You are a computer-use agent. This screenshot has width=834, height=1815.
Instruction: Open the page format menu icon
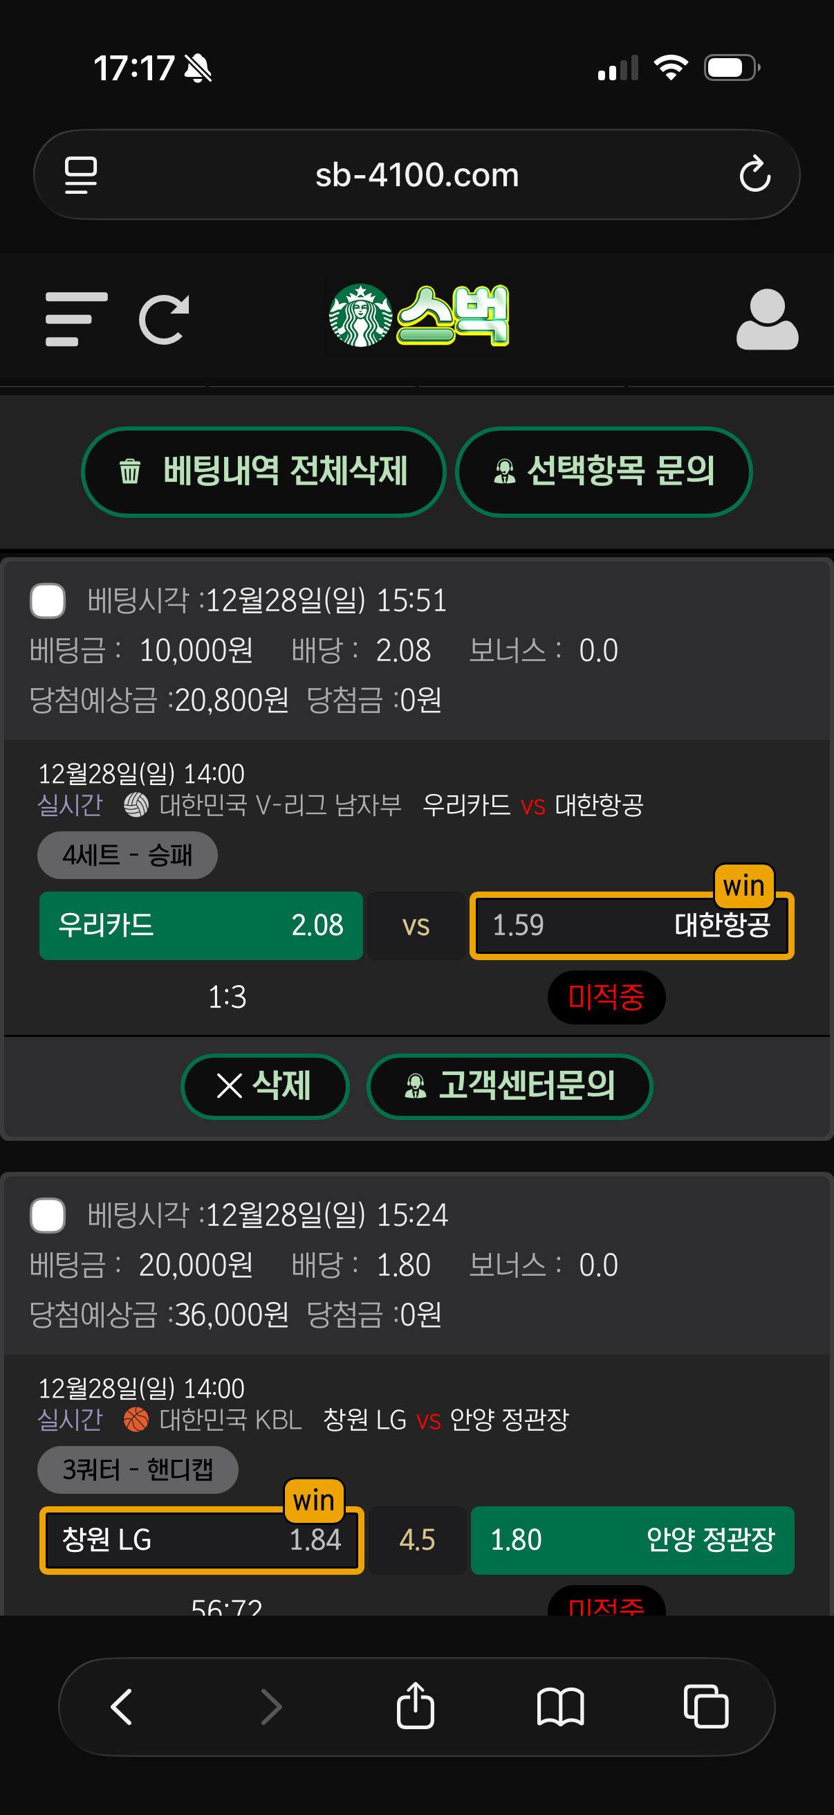tap(80, 174)
